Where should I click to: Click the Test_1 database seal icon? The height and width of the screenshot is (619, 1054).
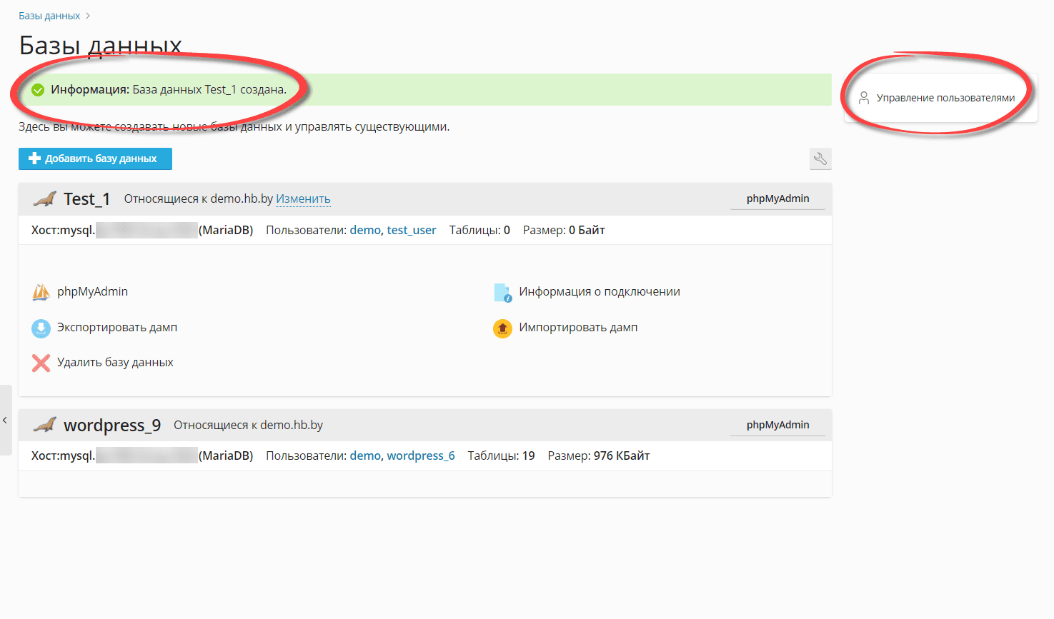point(44,199)
